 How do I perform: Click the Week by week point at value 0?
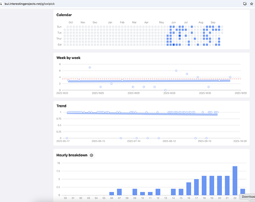165,90
